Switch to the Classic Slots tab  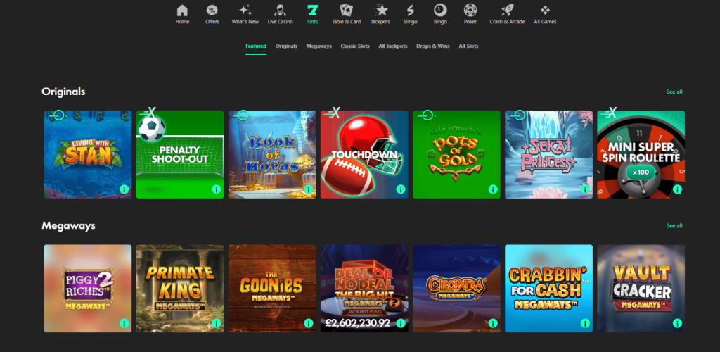(x=355, y=46)
